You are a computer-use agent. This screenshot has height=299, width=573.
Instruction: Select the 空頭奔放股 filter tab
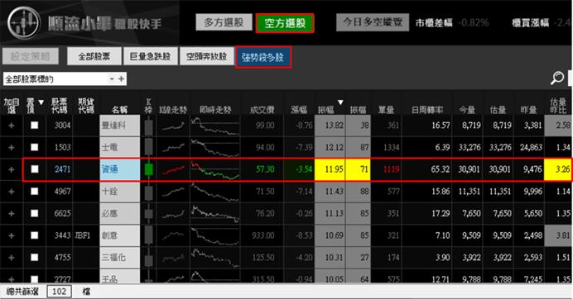tap(206, 56)
